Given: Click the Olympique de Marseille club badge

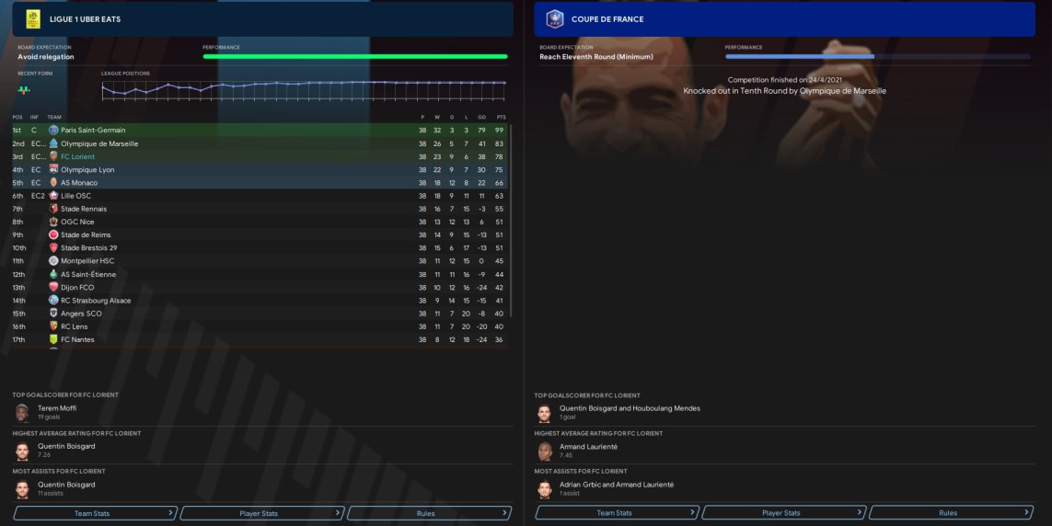Looking at the screenshot, I should pos(53,143).
